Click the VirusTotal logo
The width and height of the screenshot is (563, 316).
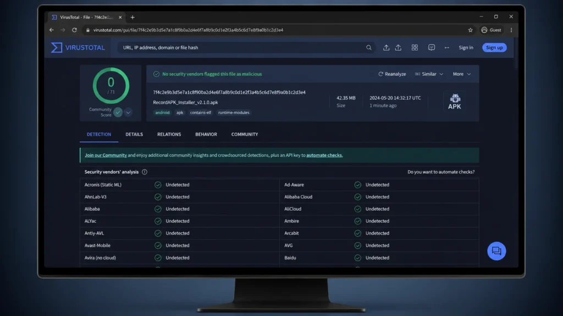(78, 47)
